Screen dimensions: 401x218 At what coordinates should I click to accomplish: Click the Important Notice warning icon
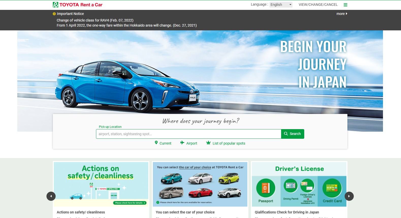pos(54,14)
